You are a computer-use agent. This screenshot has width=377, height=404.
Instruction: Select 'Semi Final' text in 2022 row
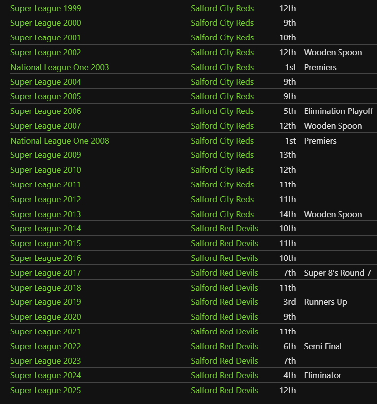pyautogui.click(x=323, y=347)
